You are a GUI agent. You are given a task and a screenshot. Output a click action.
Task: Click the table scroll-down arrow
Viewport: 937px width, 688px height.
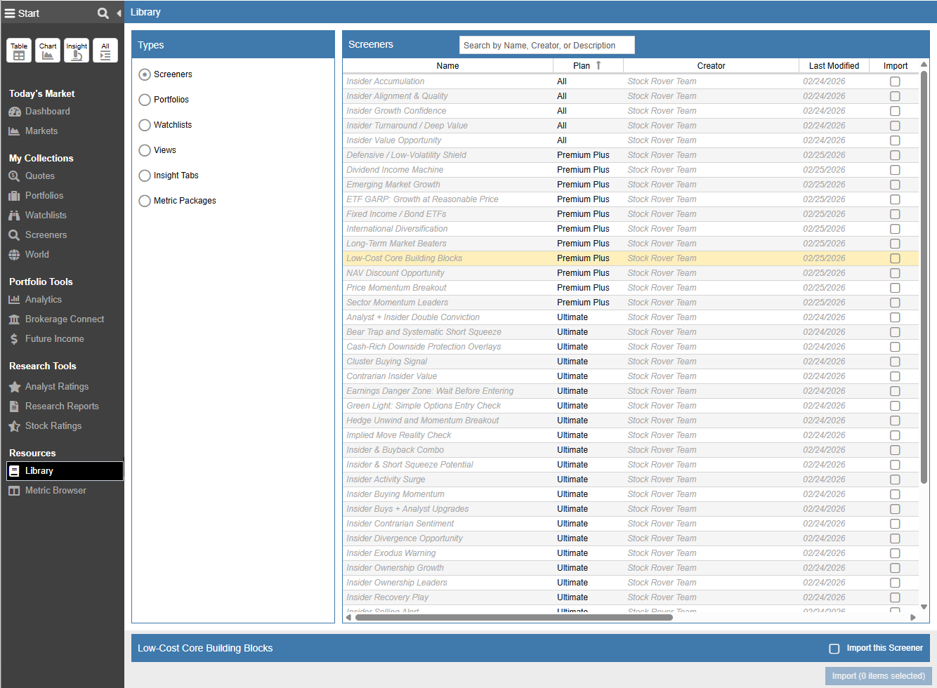(x=924, y=607)
